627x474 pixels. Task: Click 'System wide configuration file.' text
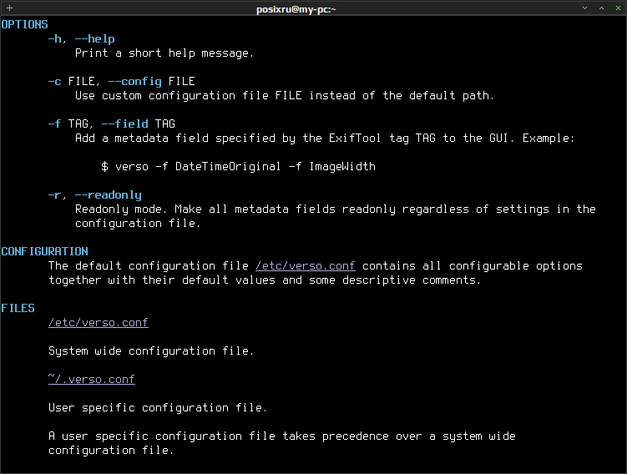click(151, 350)
